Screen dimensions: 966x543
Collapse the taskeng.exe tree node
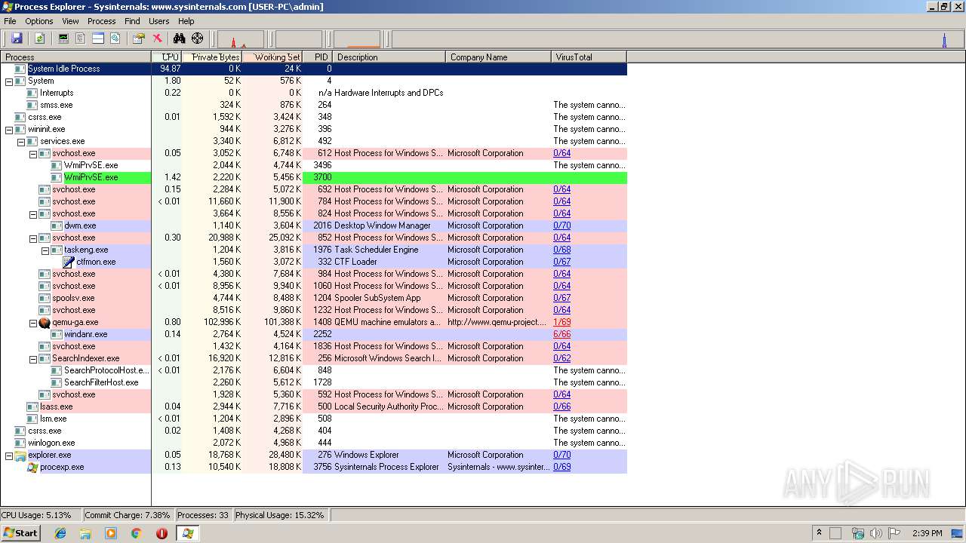(45, 250)
